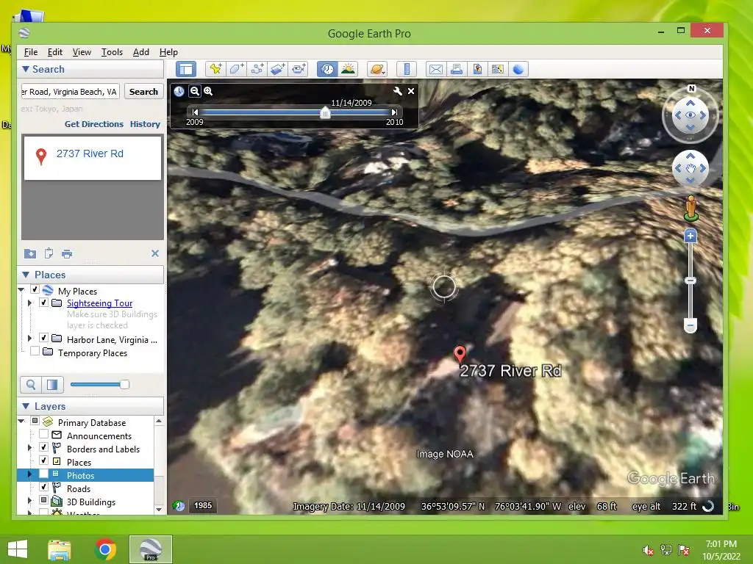Uncheck Sightseeing Tour checkbox
Image resolution: width=753 pixels, height=564 pixels.
point(43,303)
